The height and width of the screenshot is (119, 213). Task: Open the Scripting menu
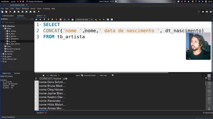46,9
